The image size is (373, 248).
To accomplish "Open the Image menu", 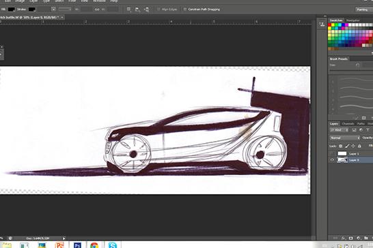I will [20, 1].
